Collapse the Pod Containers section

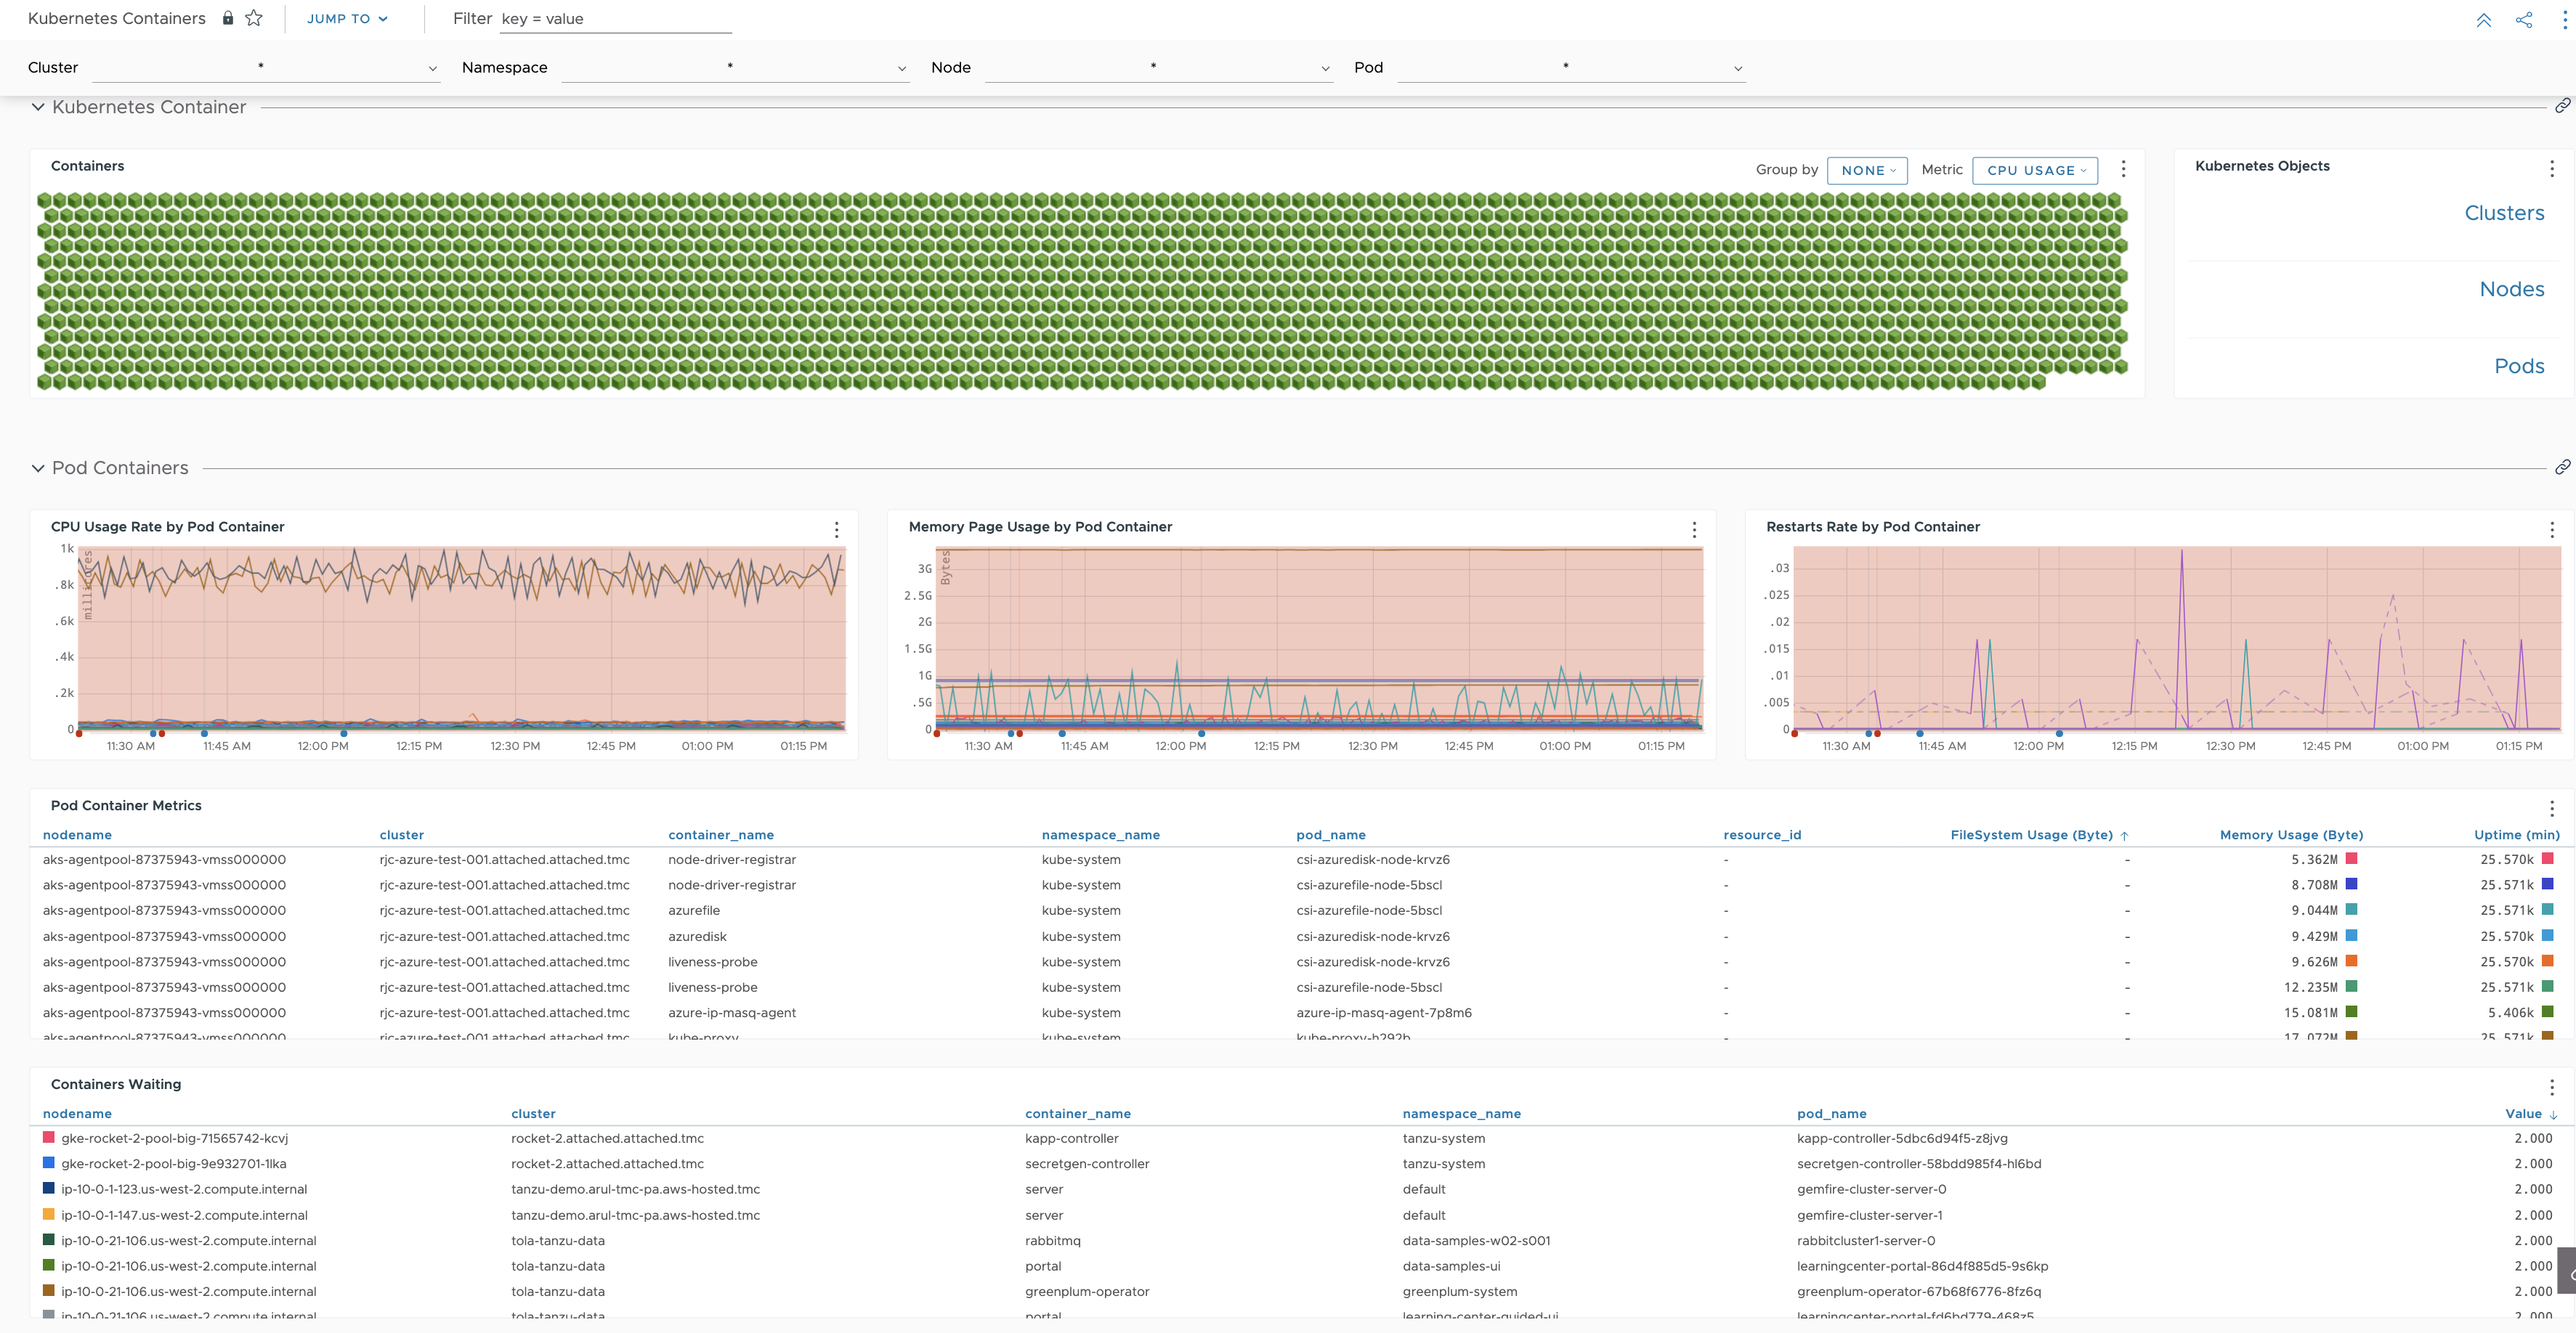pos(36,468)
